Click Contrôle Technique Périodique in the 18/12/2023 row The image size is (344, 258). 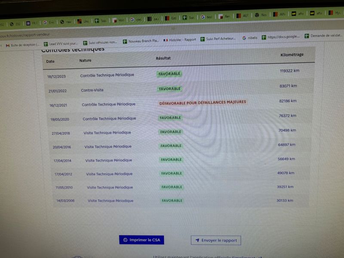(107, 75)
